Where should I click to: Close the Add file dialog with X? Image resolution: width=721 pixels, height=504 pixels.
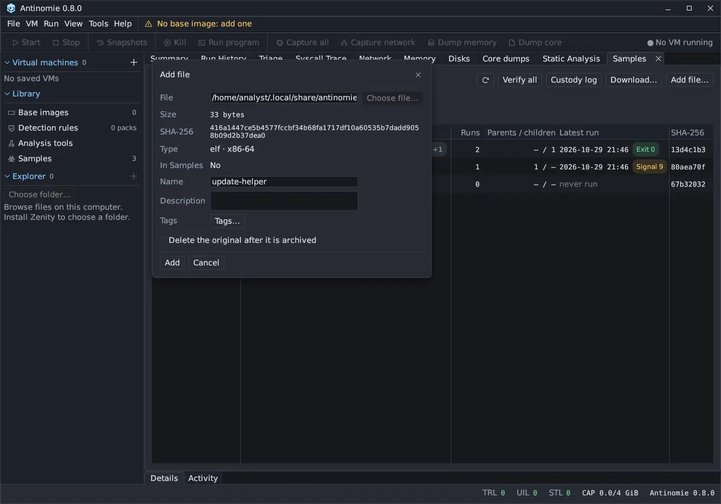coord(418,75)
